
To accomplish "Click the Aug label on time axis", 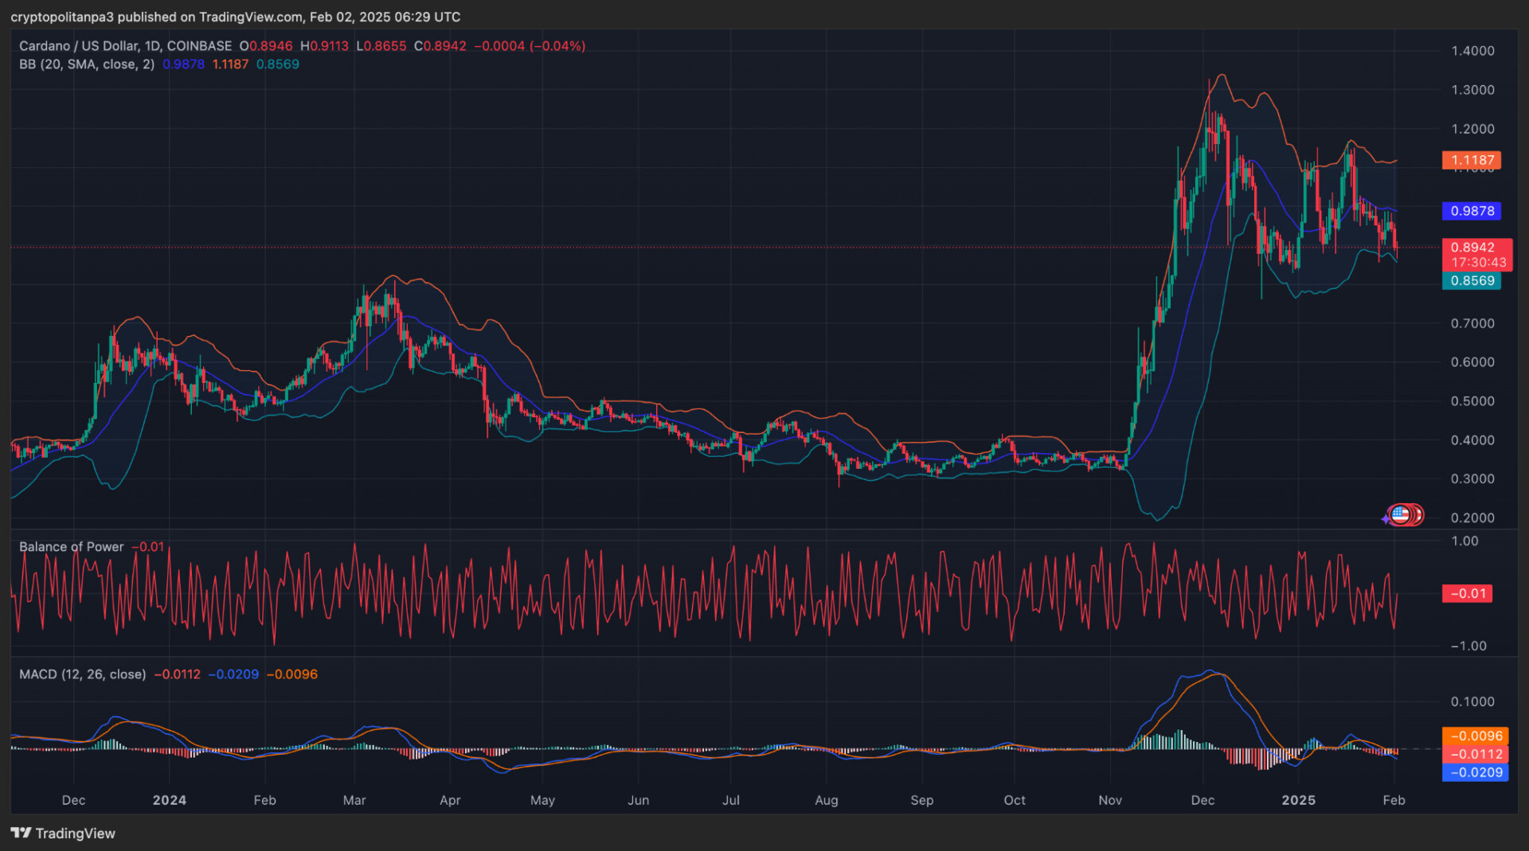I will [827, 801].
